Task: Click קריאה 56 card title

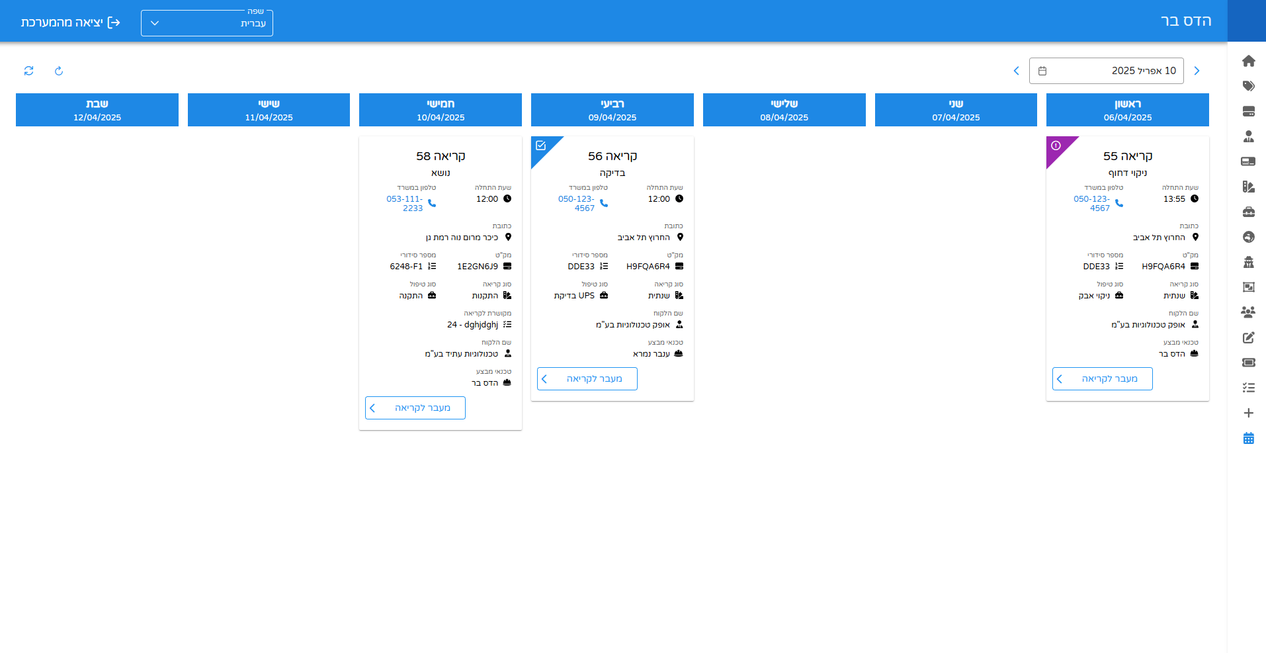Action: point(612,156)
